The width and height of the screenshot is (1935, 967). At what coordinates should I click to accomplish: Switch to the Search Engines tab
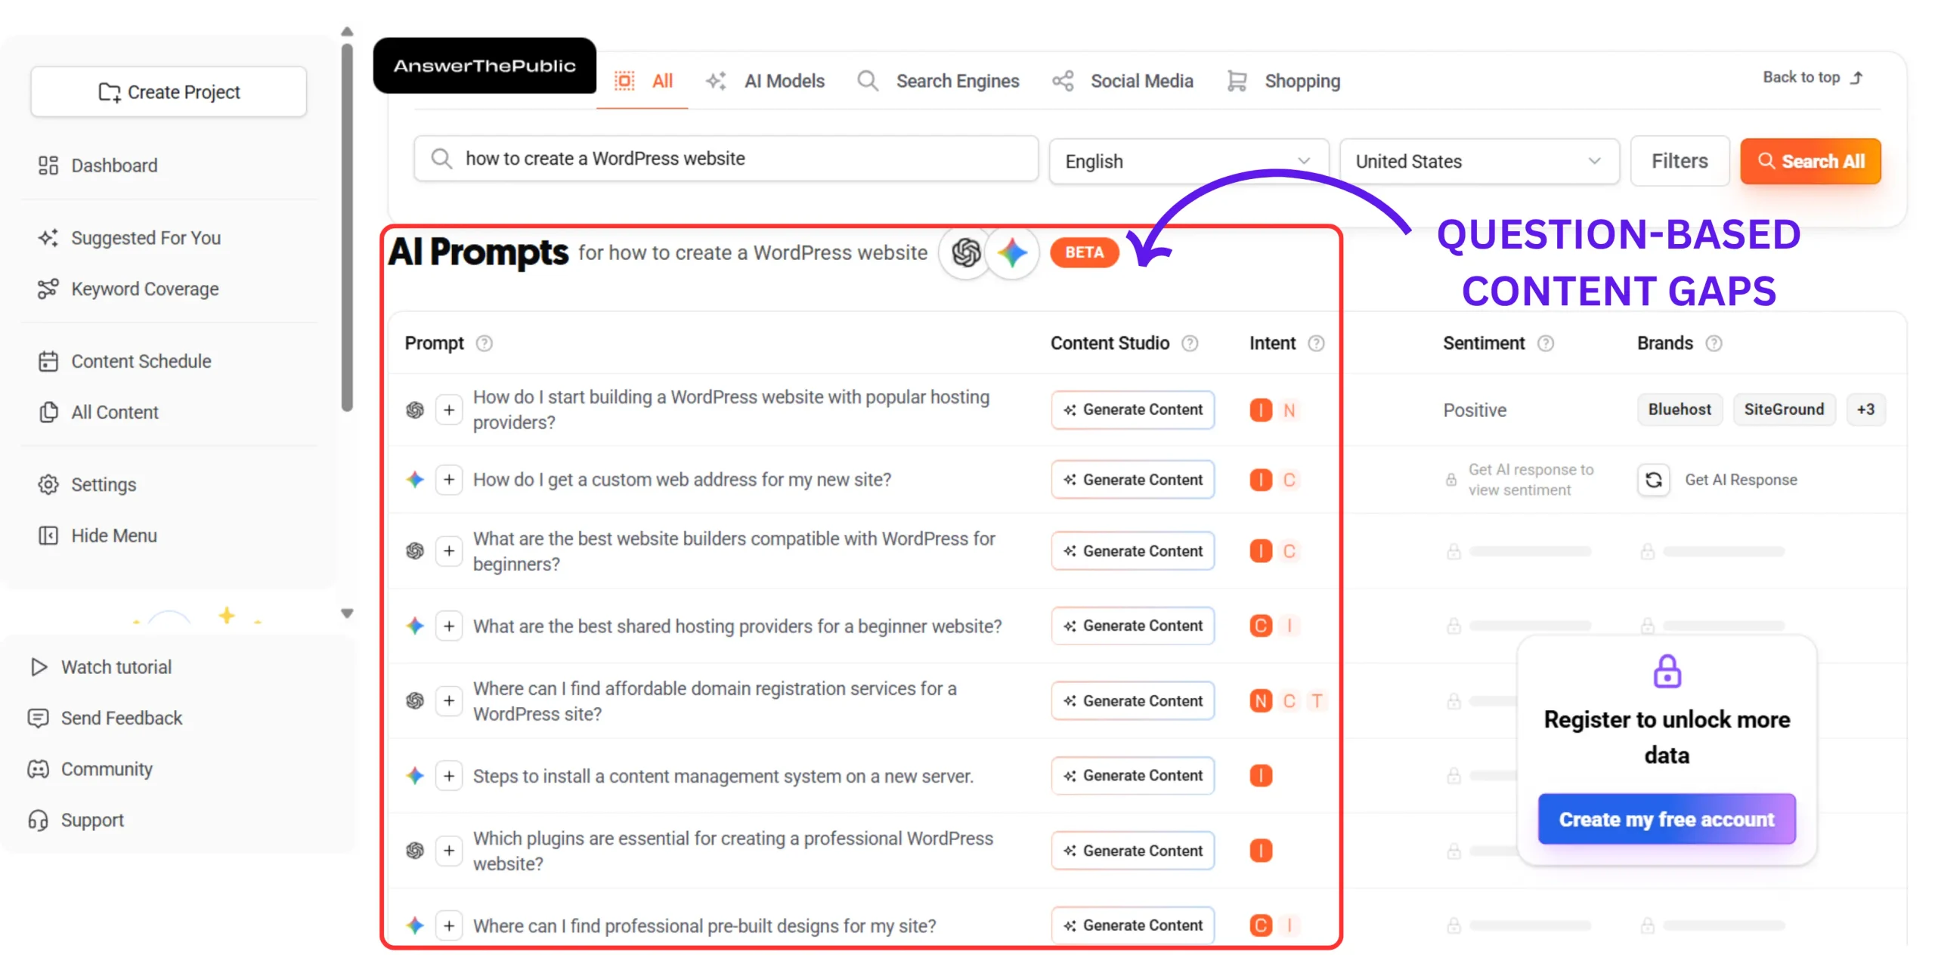tap(938, 81)
